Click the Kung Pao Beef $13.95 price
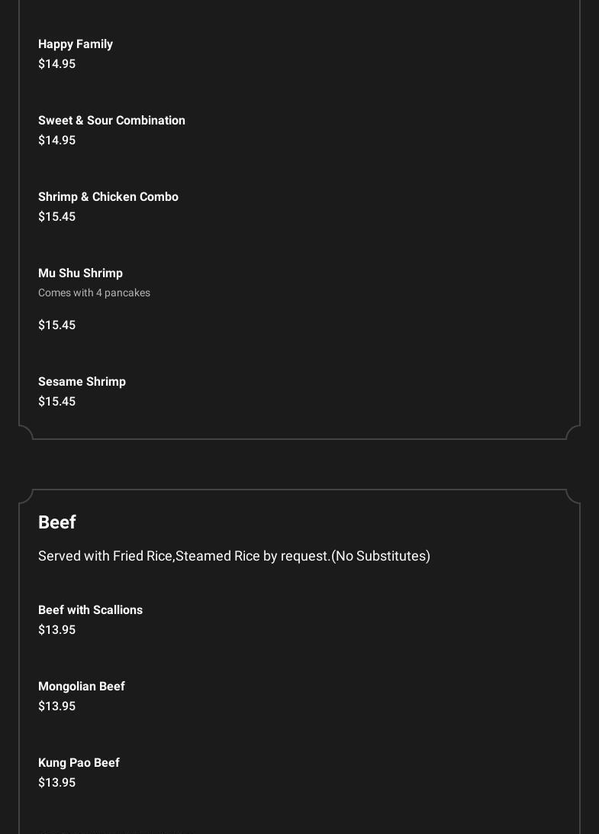Viewport: 599px width, 834px height. click(x=56, y=783)
